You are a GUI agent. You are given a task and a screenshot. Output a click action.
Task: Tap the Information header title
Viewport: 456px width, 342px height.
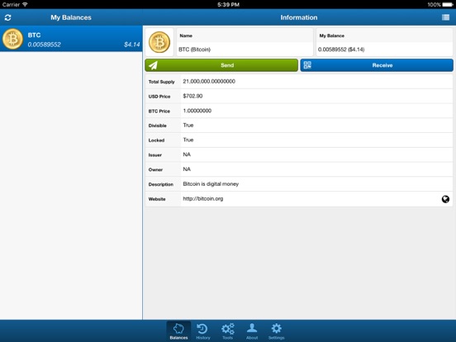click(299, 17)
